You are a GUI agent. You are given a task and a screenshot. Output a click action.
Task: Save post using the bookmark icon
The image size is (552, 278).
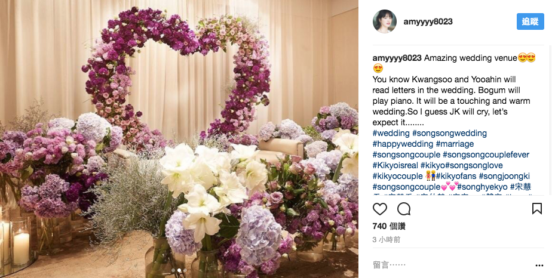point(536,209)
